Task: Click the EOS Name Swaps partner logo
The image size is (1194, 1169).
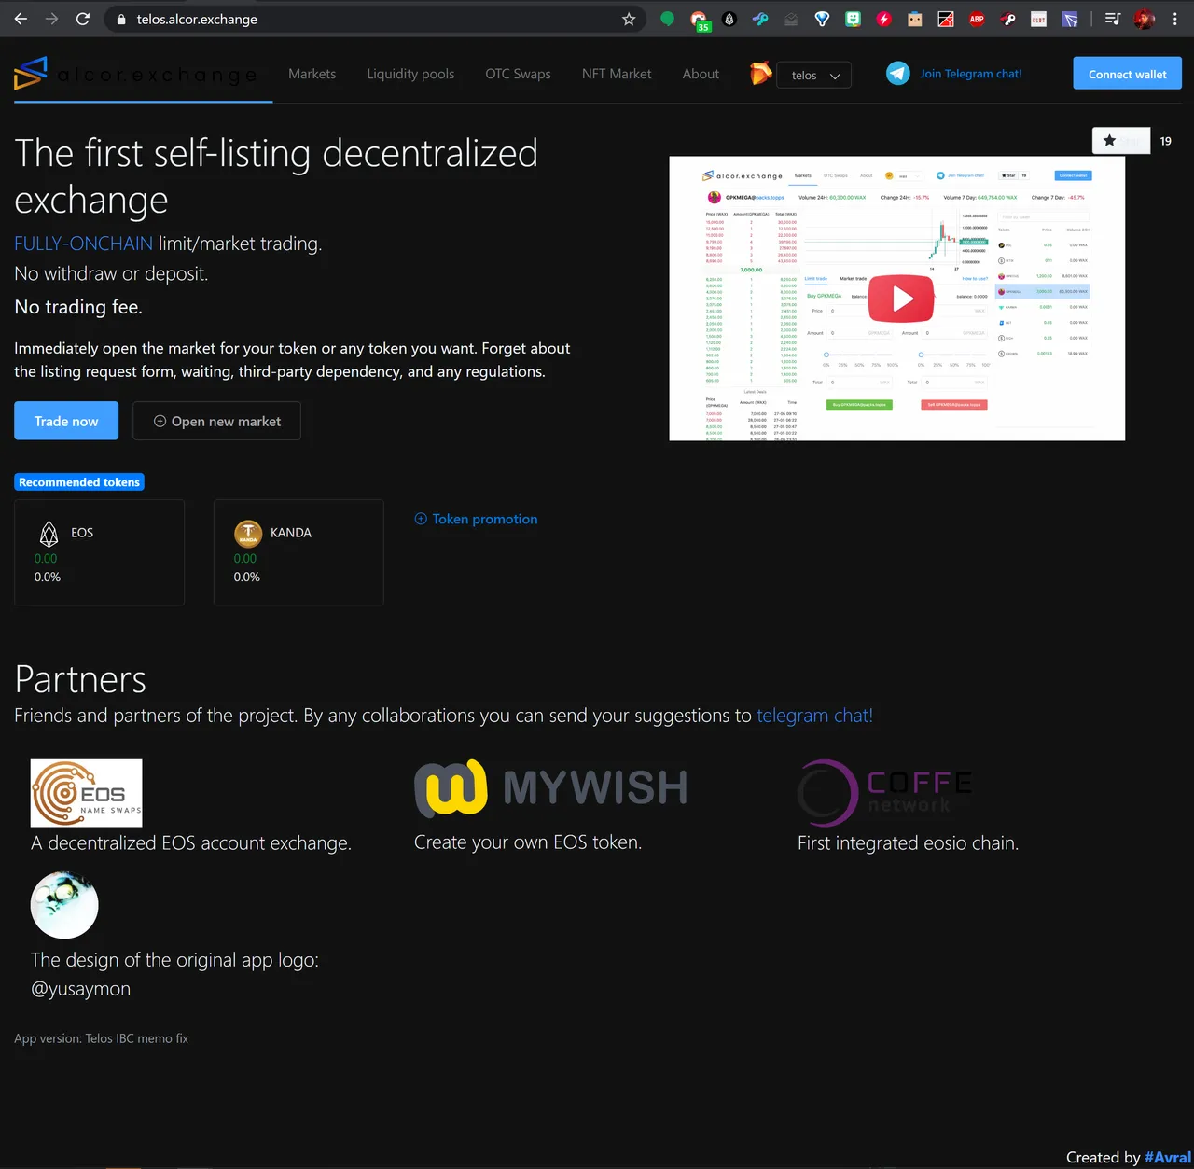Action: 87,793
